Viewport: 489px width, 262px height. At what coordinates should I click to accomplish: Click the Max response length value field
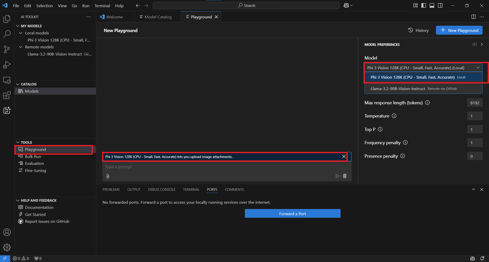[x=475, y=102]
